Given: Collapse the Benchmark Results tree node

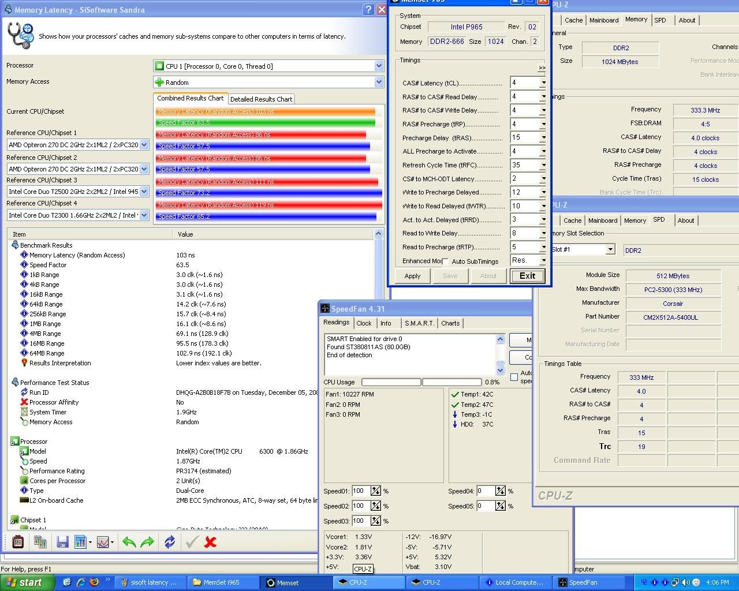Looking at the screenshot, I should click(14, 245).
